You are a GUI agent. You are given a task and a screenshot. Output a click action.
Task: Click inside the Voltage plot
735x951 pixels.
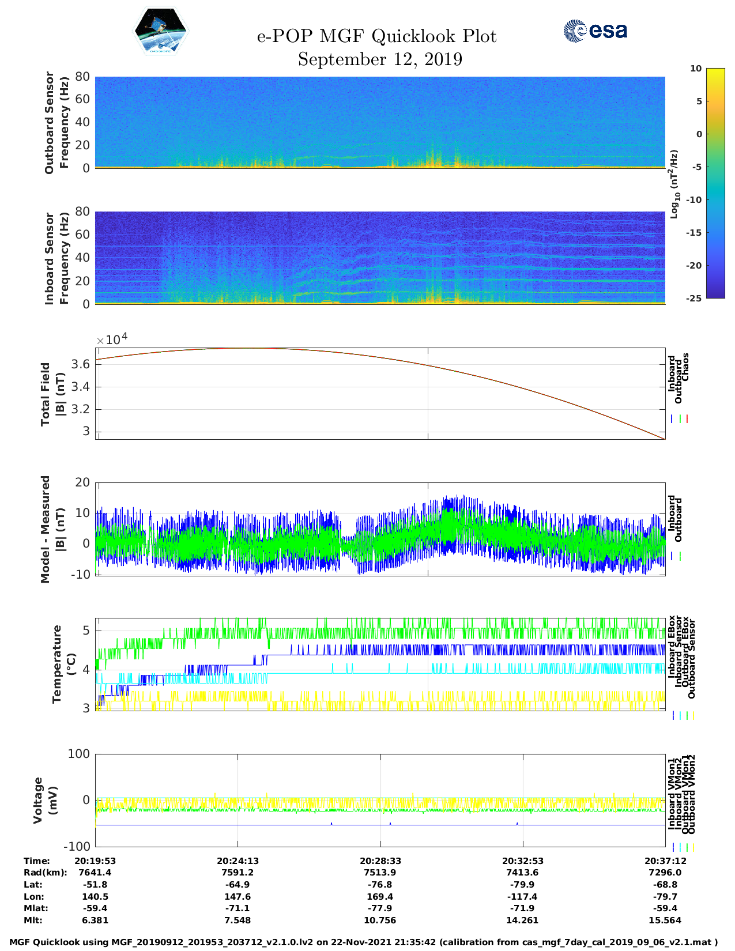click(x=380, y=801)
